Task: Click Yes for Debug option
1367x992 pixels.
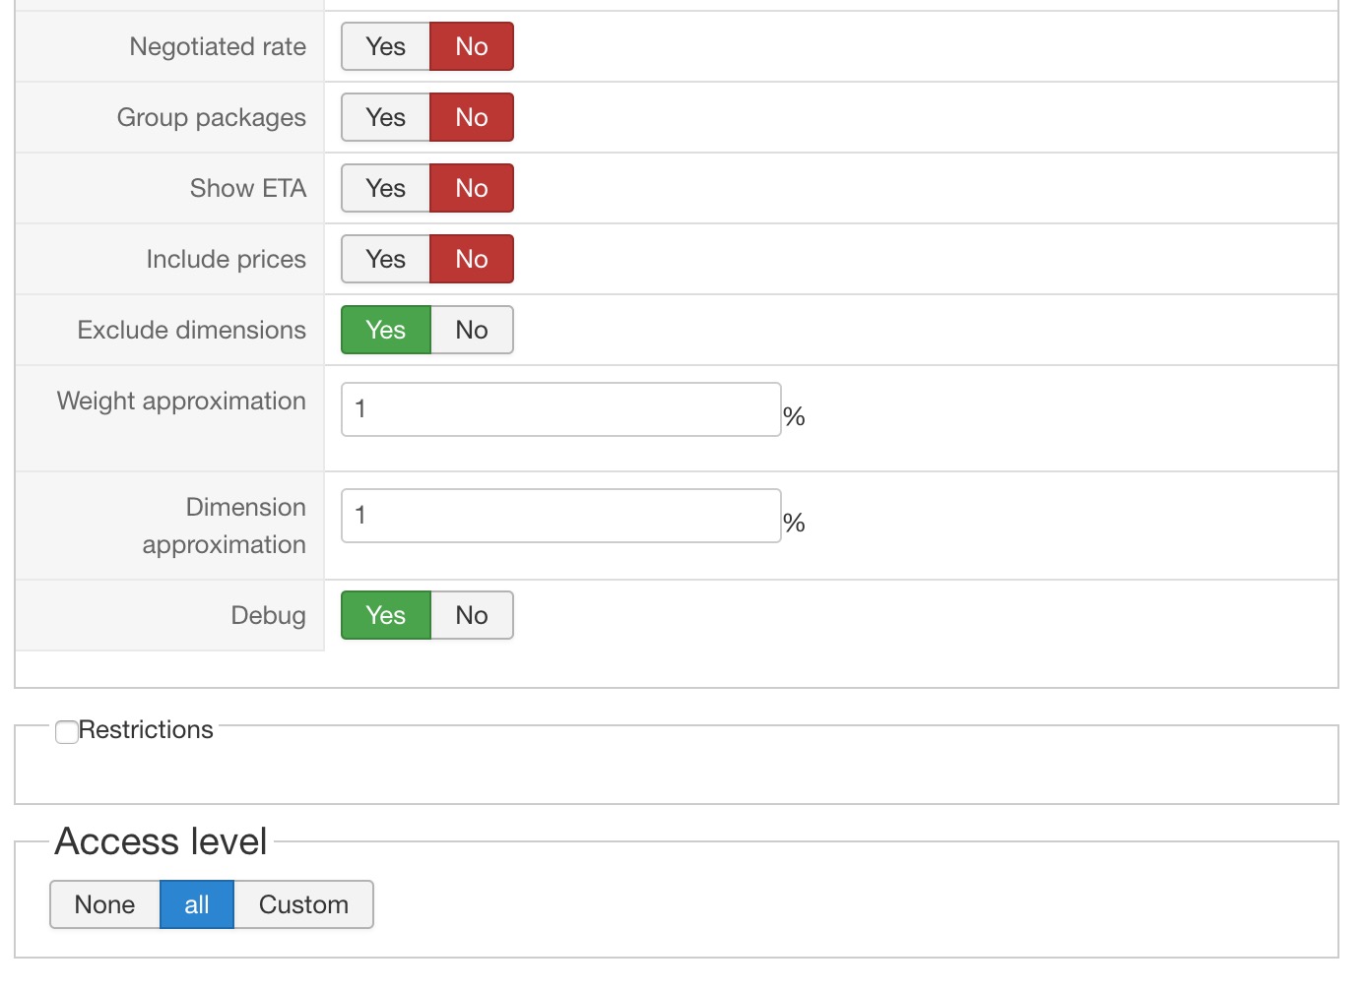Action: click(x=385, y=616)
